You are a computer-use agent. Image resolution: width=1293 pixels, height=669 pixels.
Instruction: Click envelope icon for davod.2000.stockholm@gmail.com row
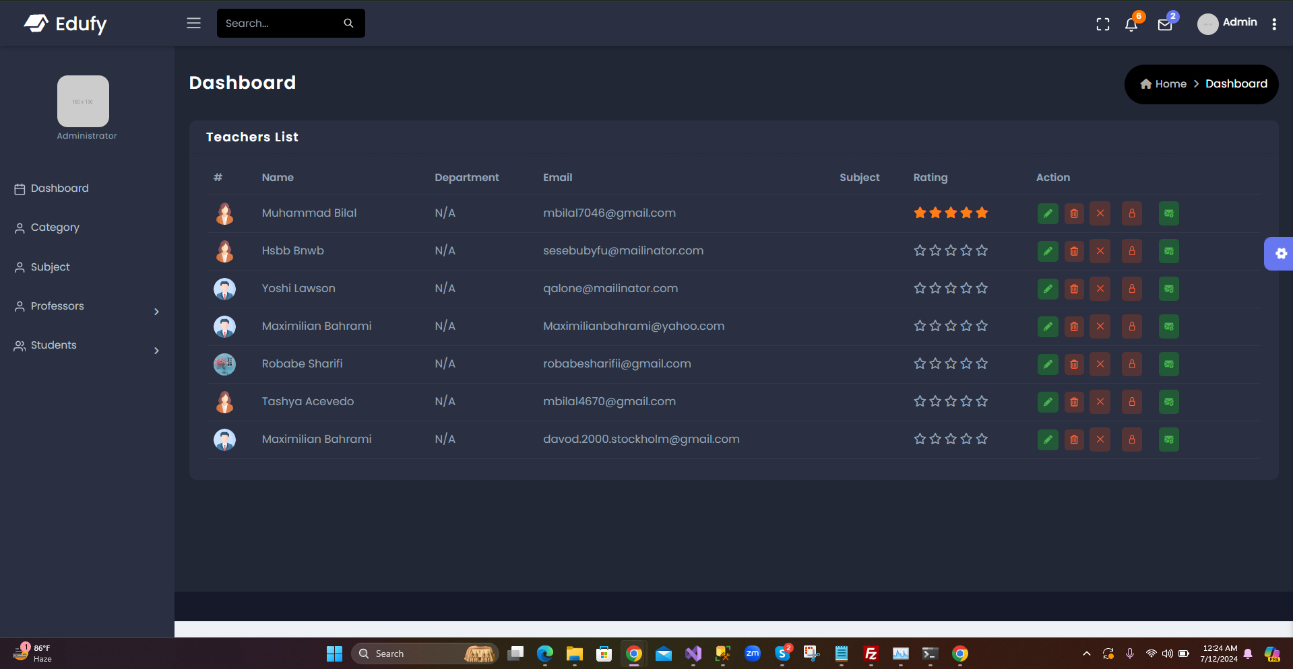[x=1169, y=439]
